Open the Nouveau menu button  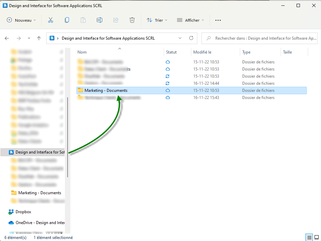[x=21, y=20]
